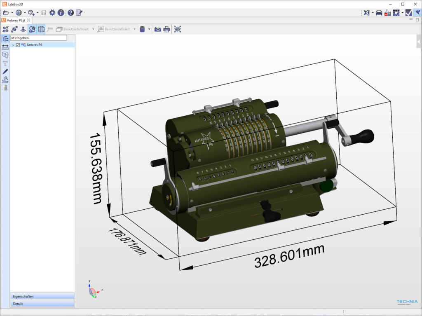
Task: Open settings with the gear icon
Action: 52,13
